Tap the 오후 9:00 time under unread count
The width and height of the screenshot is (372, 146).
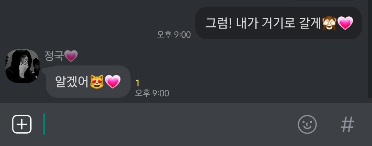point(152,93)
